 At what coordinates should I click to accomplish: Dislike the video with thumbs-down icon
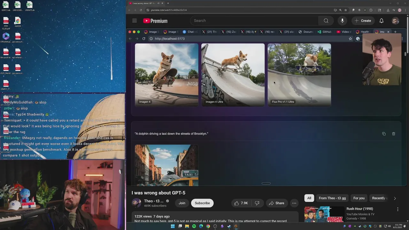click(x=257, y=203)
